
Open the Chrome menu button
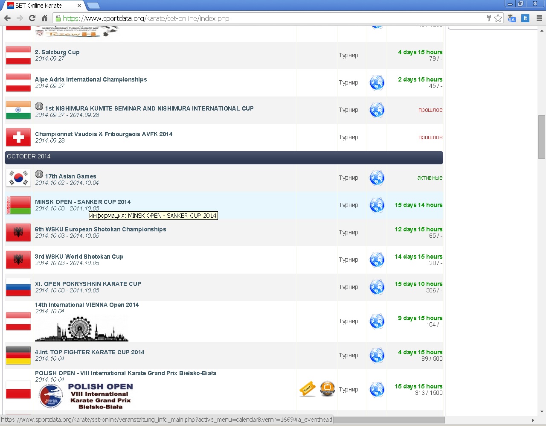tap(539, 18)
